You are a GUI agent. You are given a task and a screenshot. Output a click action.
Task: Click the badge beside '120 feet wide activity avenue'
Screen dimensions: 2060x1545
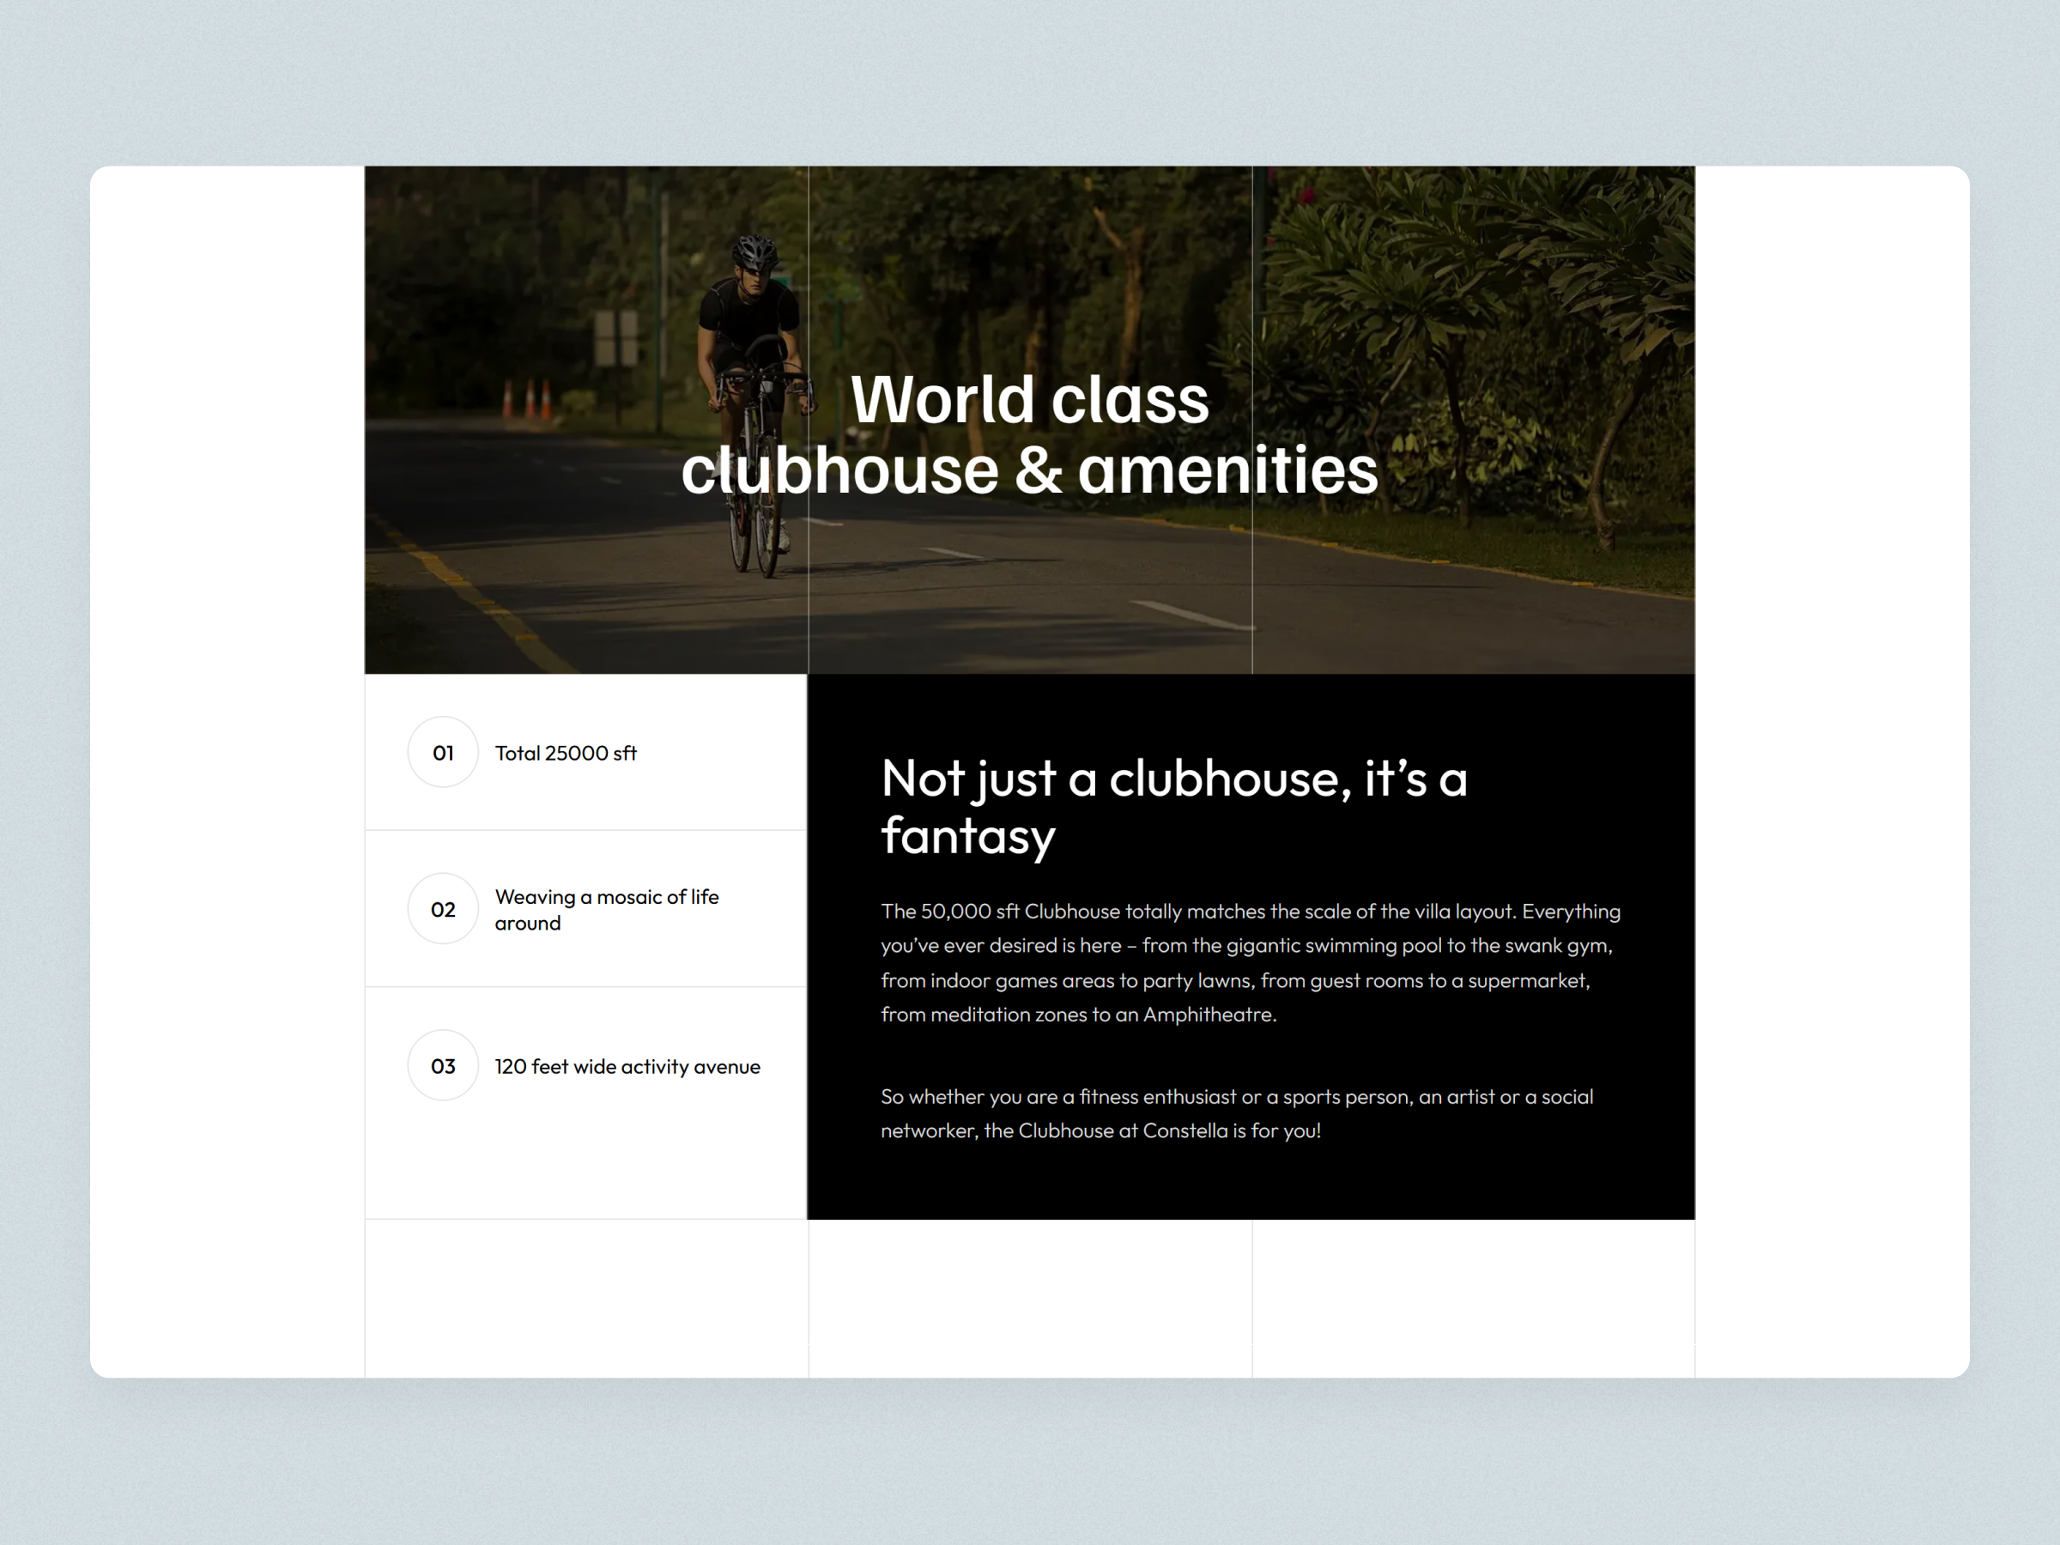pyautogui.click(x=442, y=1065)
